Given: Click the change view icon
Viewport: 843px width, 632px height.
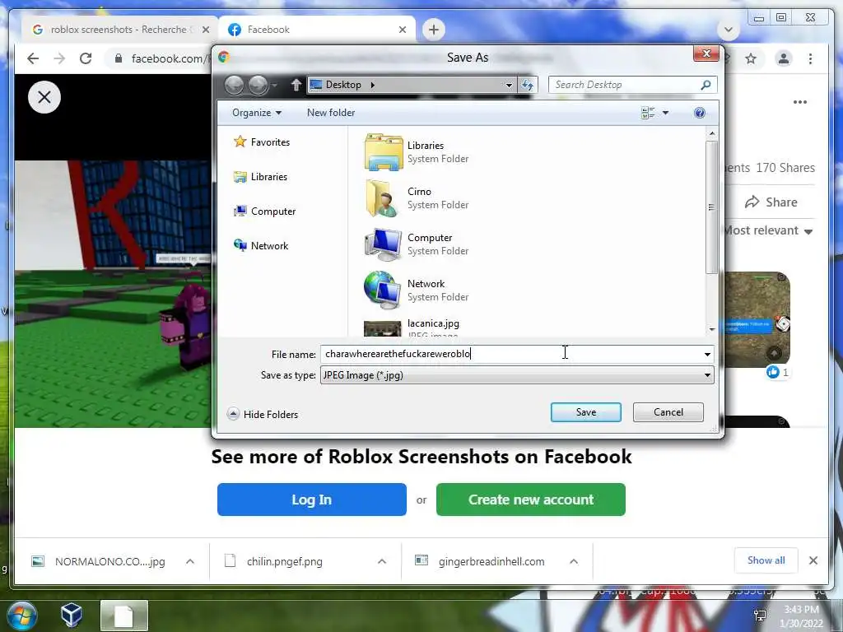Looking at the screenshot, I should pyautogui.click(x=648, y=113).
